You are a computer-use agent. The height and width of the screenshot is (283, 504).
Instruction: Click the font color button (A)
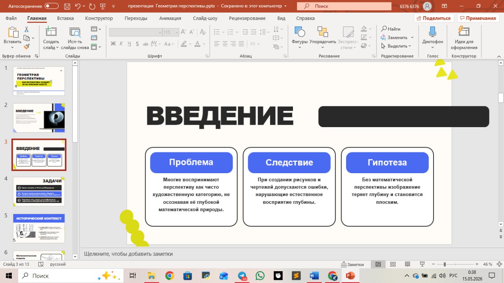pos(198,44)
